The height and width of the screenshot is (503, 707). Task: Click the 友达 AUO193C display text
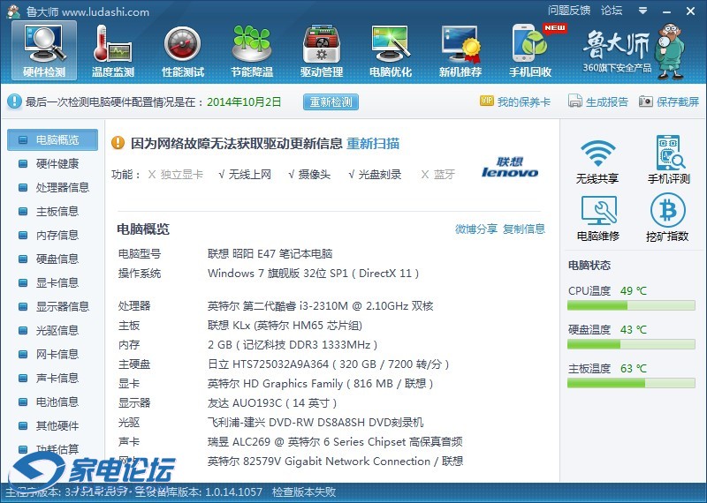[x=272, y=403]
